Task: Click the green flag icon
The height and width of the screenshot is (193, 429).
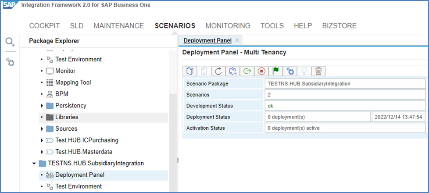Action: 275,71
